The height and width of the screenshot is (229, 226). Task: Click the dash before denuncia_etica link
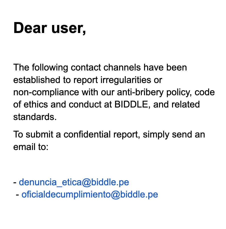15,182
